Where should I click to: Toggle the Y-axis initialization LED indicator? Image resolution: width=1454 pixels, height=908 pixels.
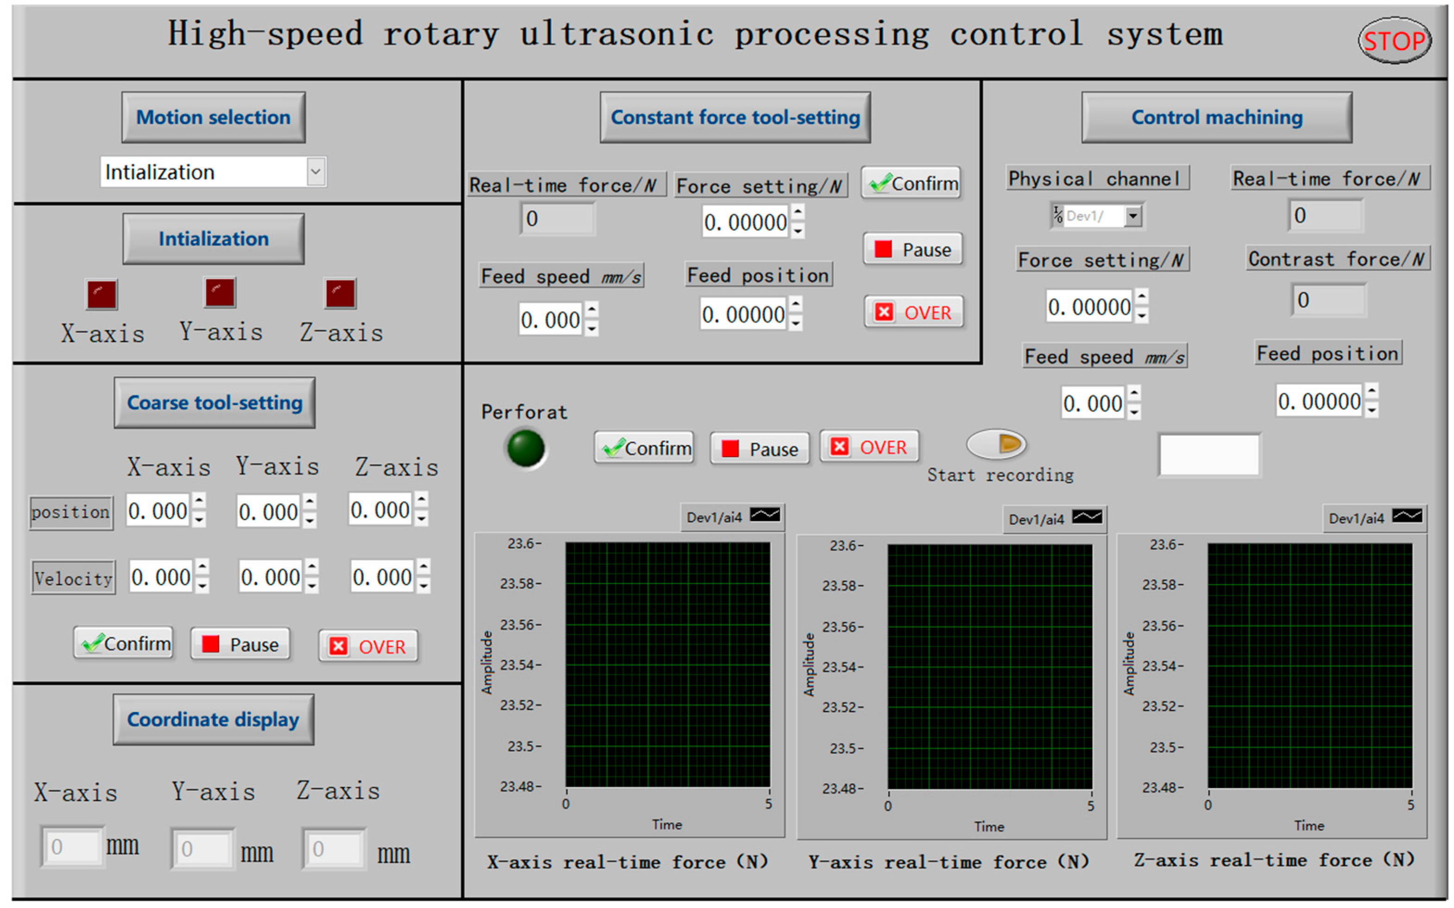220,292
